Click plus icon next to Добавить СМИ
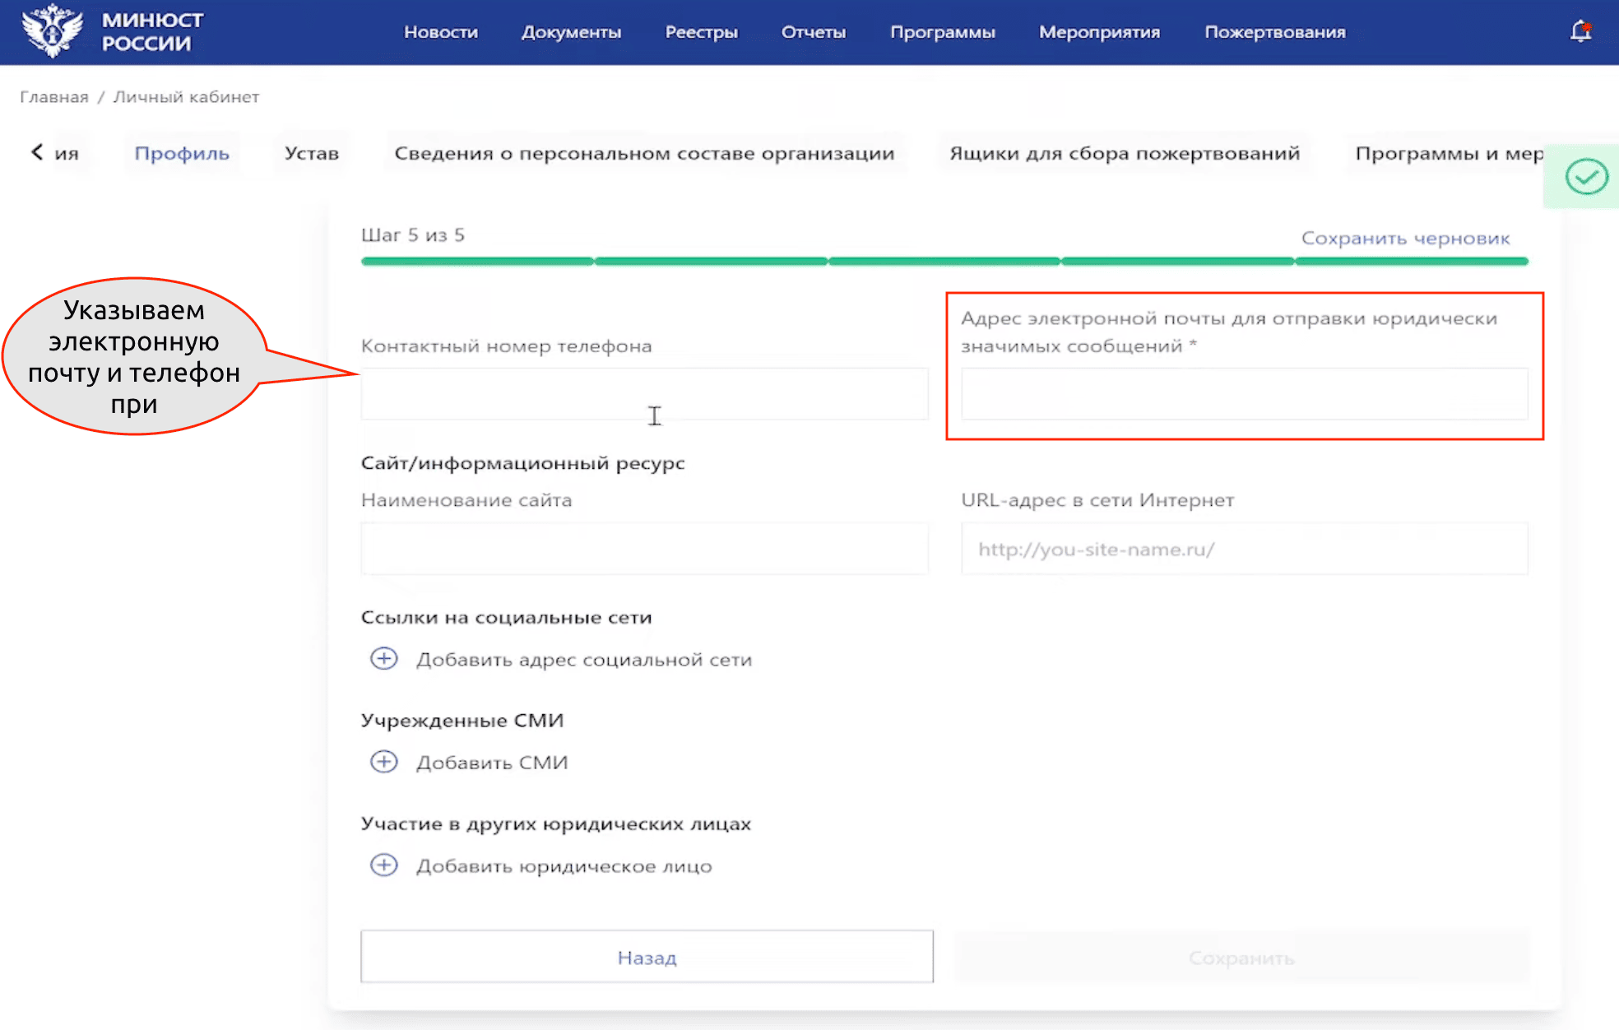The height and width of the screenshot is (1030, 1619). click(383, 762)
